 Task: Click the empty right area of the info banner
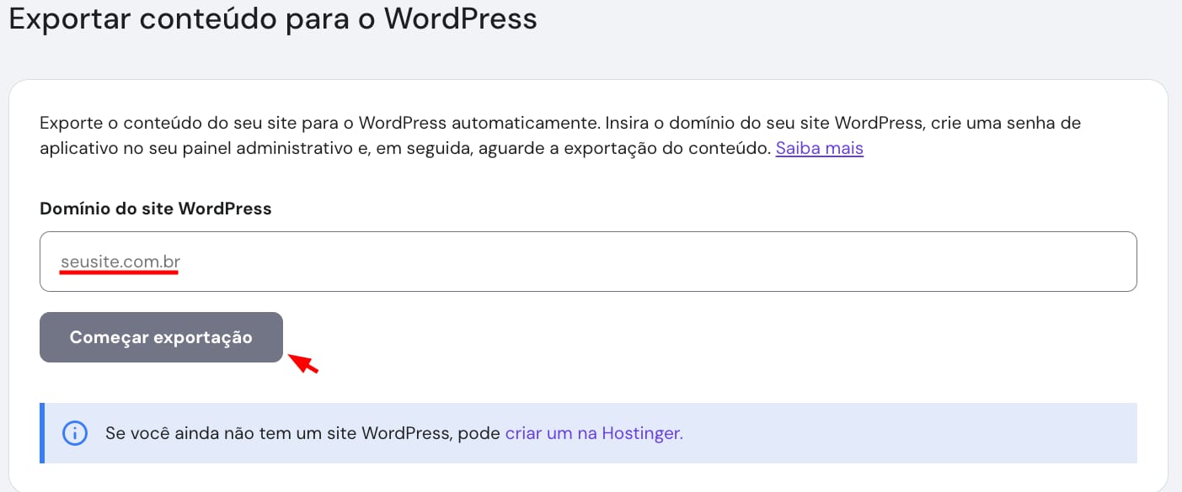coord(927,433)
